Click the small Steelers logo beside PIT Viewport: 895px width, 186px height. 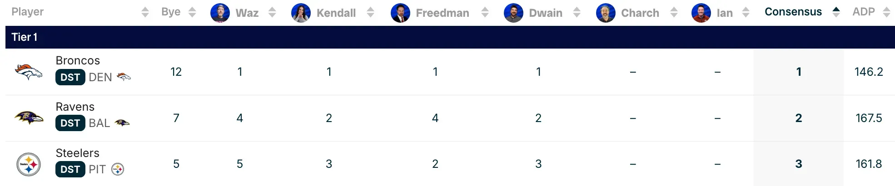click(118, 170)
